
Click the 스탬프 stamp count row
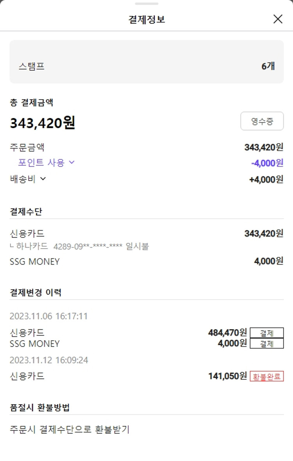pyautogui.click(x=146, y=66)
